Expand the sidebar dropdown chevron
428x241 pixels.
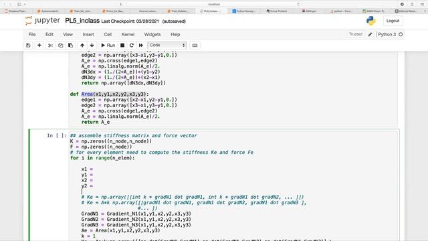point(25,5)
